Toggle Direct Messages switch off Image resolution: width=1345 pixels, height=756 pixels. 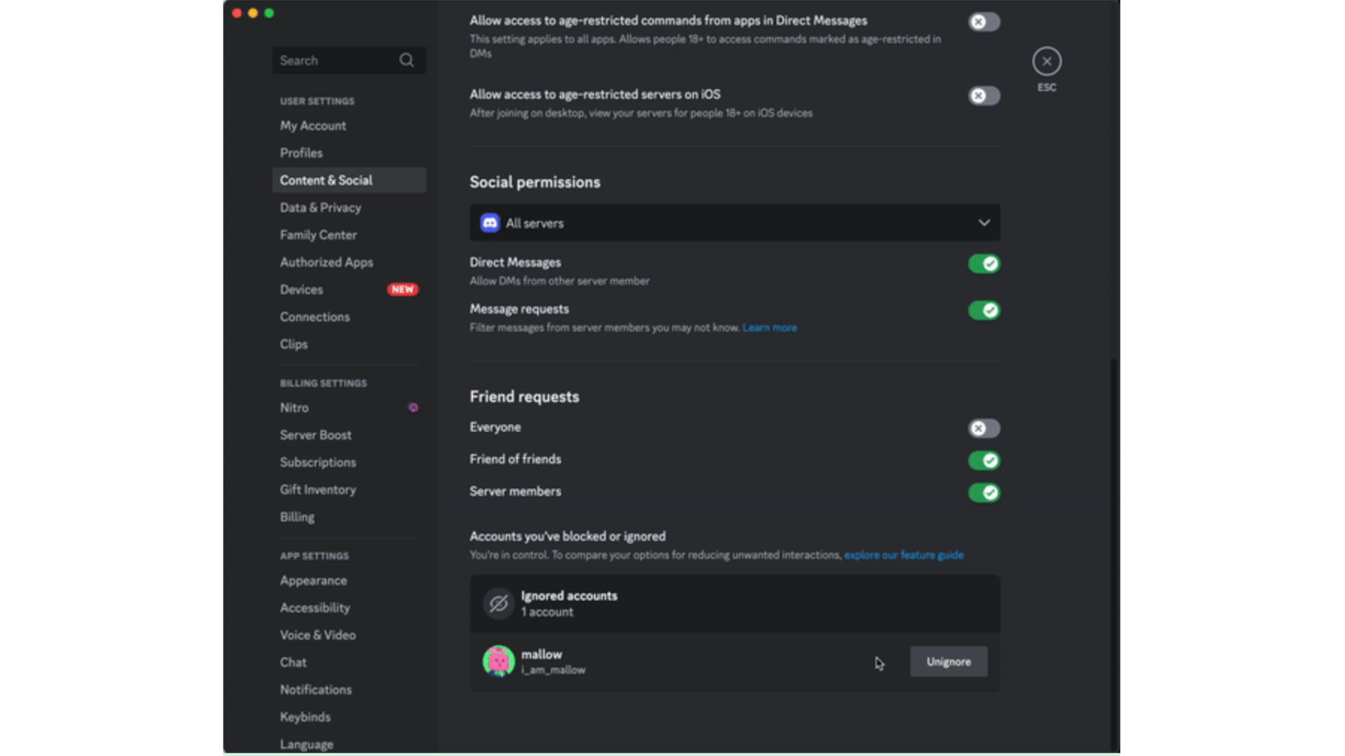(x=984, y=264)
